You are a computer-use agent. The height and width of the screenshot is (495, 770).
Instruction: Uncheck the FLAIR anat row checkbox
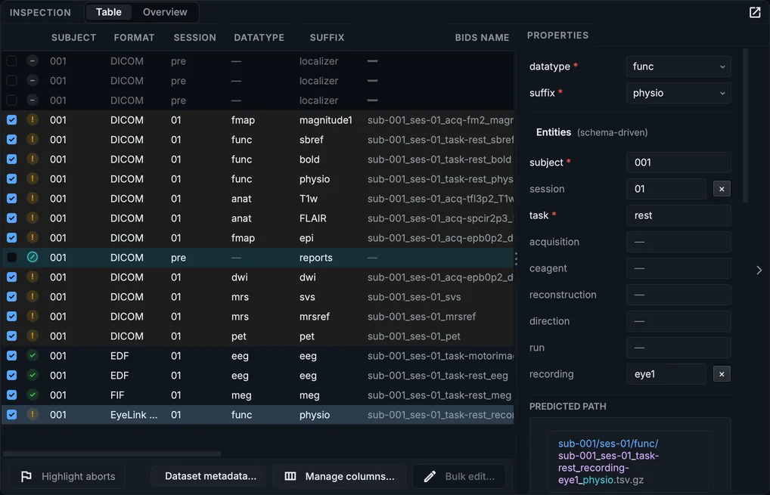click(12, 218)
